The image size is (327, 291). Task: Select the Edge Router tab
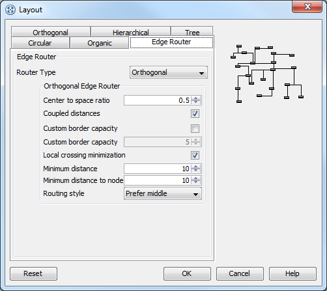[171, 42]
